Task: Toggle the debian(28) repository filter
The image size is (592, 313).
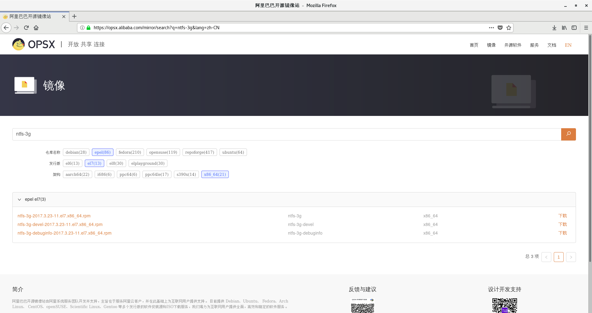Action: pos(76,152)
